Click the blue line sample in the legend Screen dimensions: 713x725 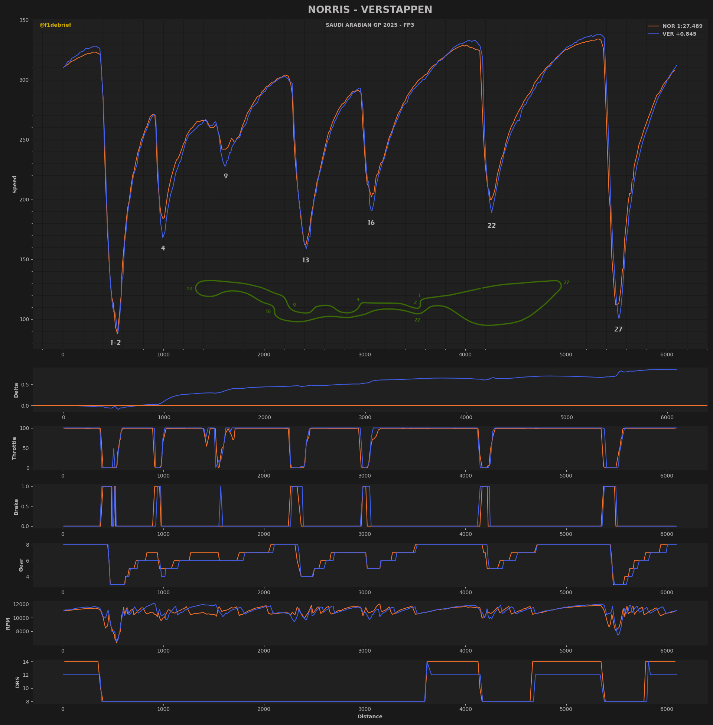tap(653, 34)
